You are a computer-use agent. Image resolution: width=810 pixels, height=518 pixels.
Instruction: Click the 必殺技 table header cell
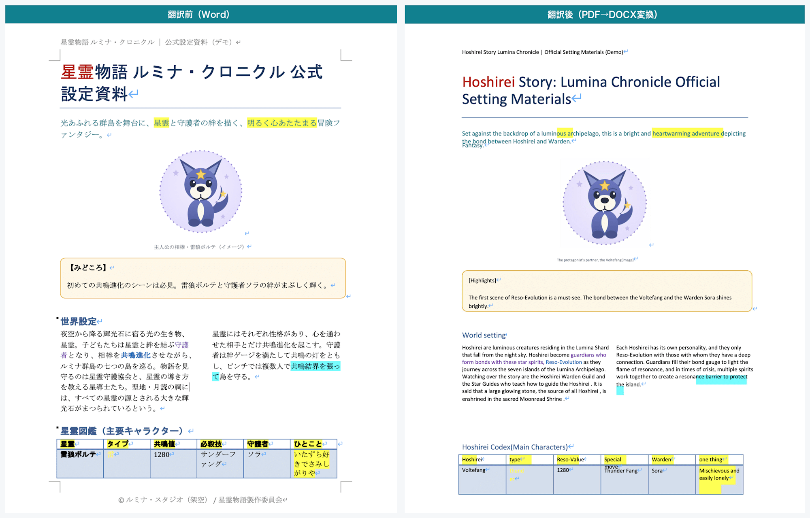click(220, 444)
